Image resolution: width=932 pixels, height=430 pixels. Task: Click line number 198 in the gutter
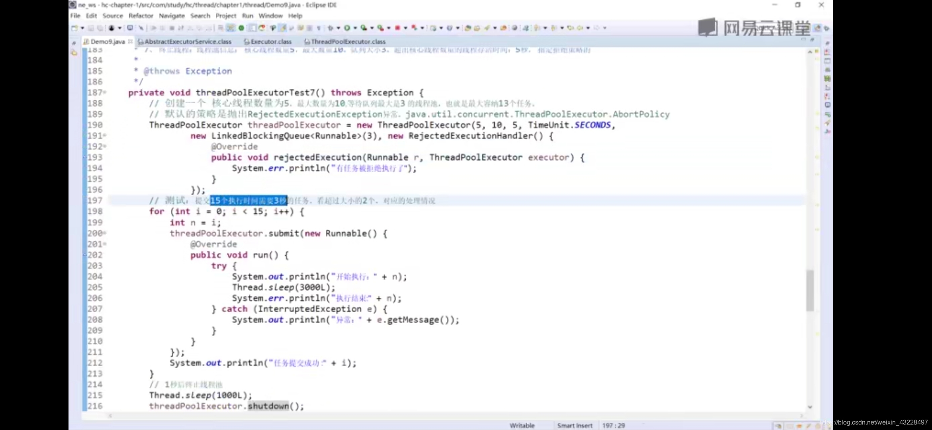click(95, 211)
